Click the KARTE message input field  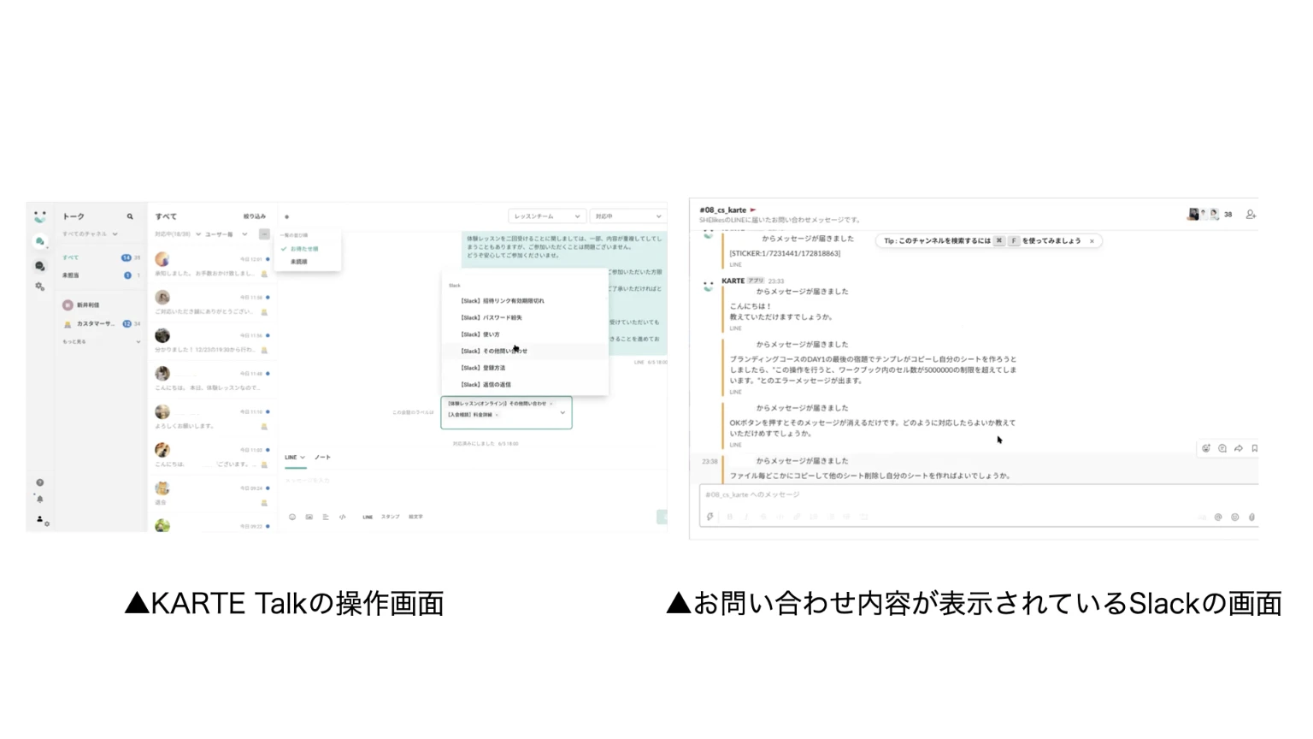click(470, 488)
